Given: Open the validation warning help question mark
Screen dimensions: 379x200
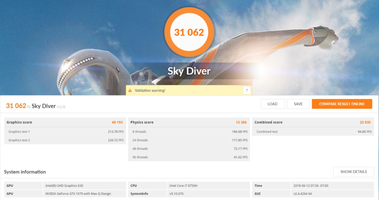Looking at the screenshot, I should [x=247, y=91].
